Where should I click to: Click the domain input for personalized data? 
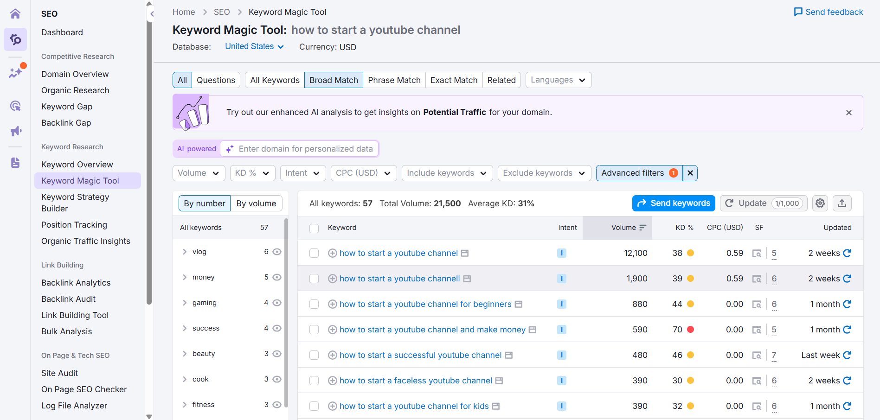tap(300, 149)
